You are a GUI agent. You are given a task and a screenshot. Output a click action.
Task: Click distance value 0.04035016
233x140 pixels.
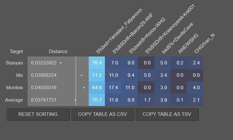click(x=44, y=88)
